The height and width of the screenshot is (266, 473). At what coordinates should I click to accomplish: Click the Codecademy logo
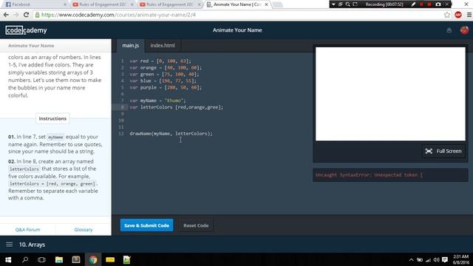tap(26, 30)
